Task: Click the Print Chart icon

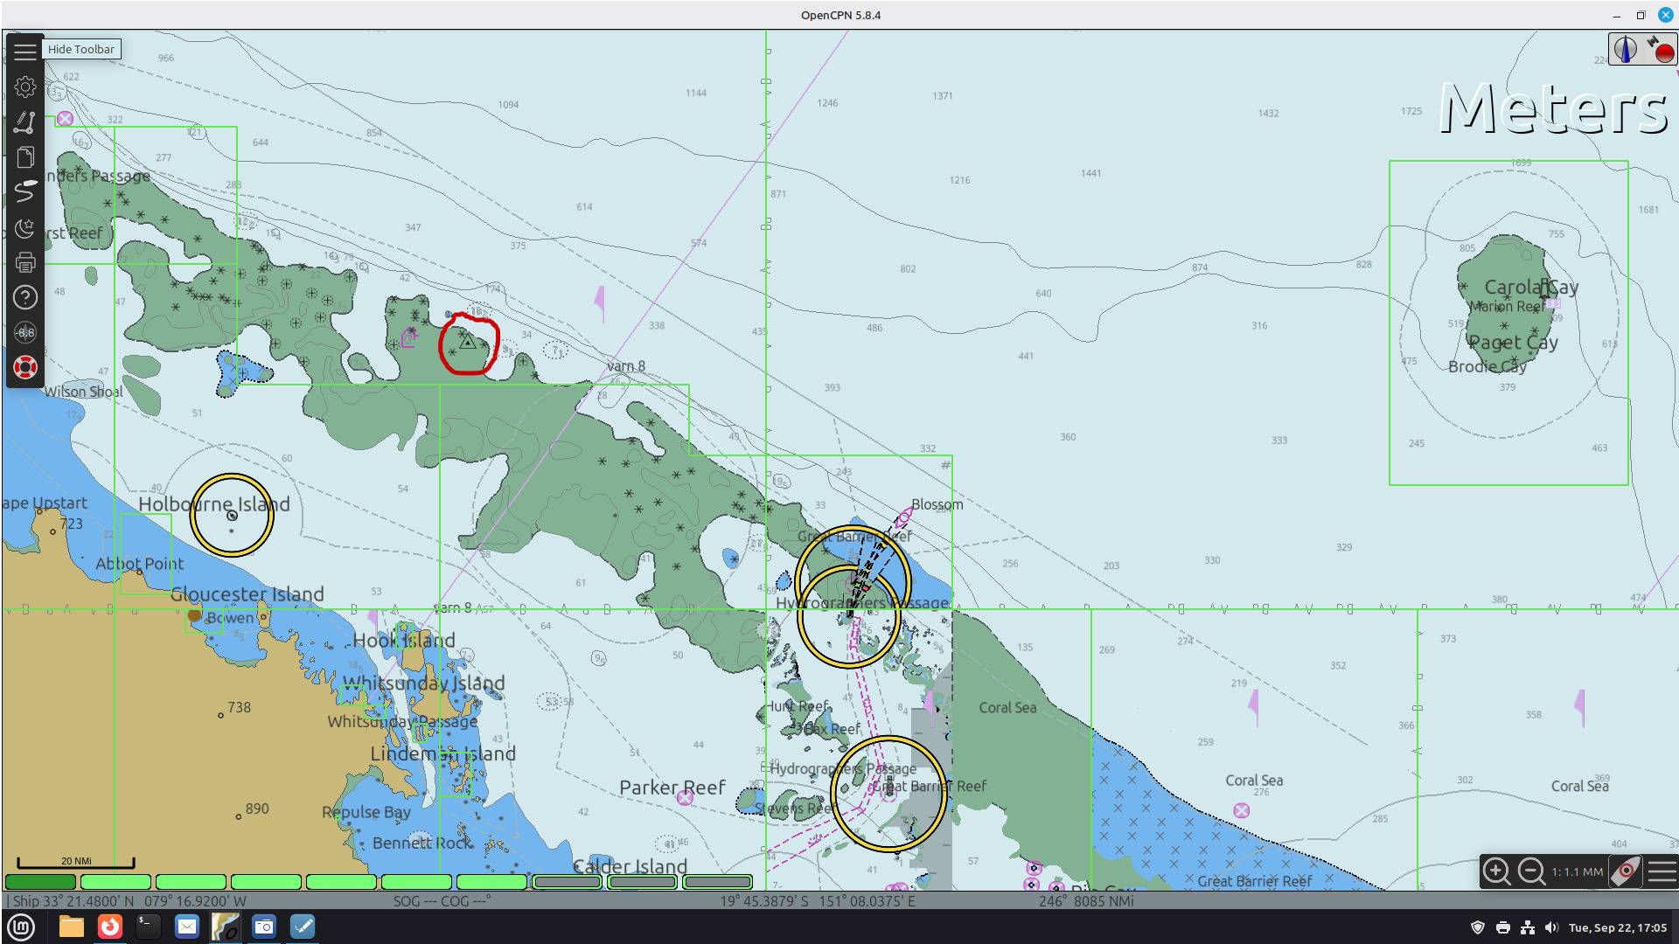Action: coord(24,263)
